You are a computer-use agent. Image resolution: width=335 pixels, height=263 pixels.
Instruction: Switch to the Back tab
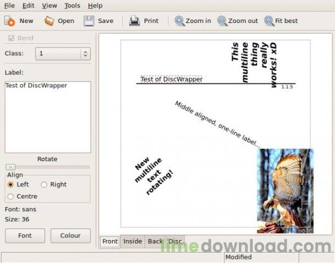click(155, 241)
